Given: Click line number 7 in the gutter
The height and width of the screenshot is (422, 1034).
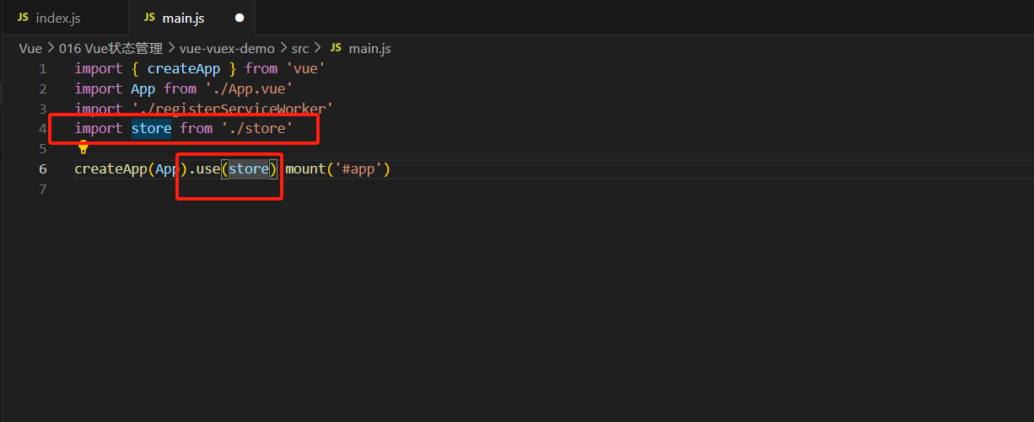Looking at the screenshot, I should [42, 190].
